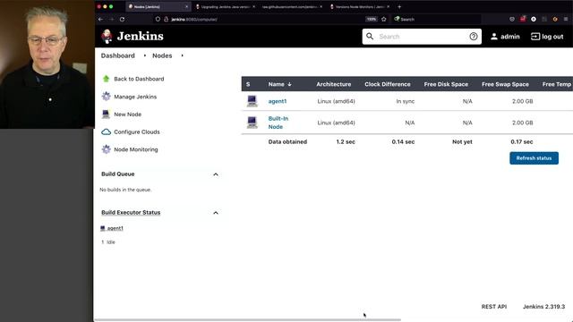Click the Build Executor Status heading link
The image size is (573, 322).
[x=131, y=213]
